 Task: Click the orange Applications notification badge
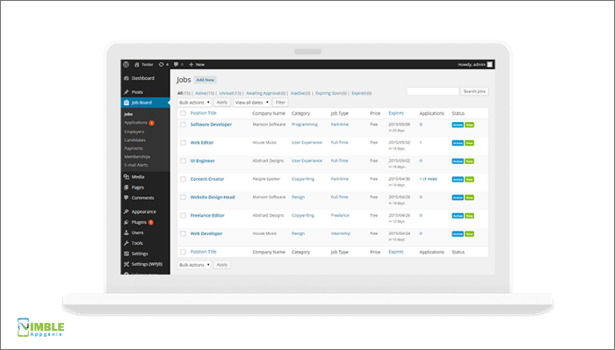151,123
